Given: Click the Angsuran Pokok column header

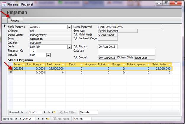Looking at the screenshot, I should pos(97,65).
